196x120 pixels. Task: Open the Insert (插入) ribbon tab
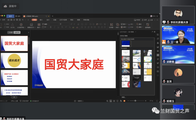41,20
